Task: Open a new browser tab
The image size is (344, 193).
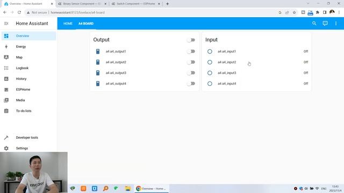Action: click(167, 4)
